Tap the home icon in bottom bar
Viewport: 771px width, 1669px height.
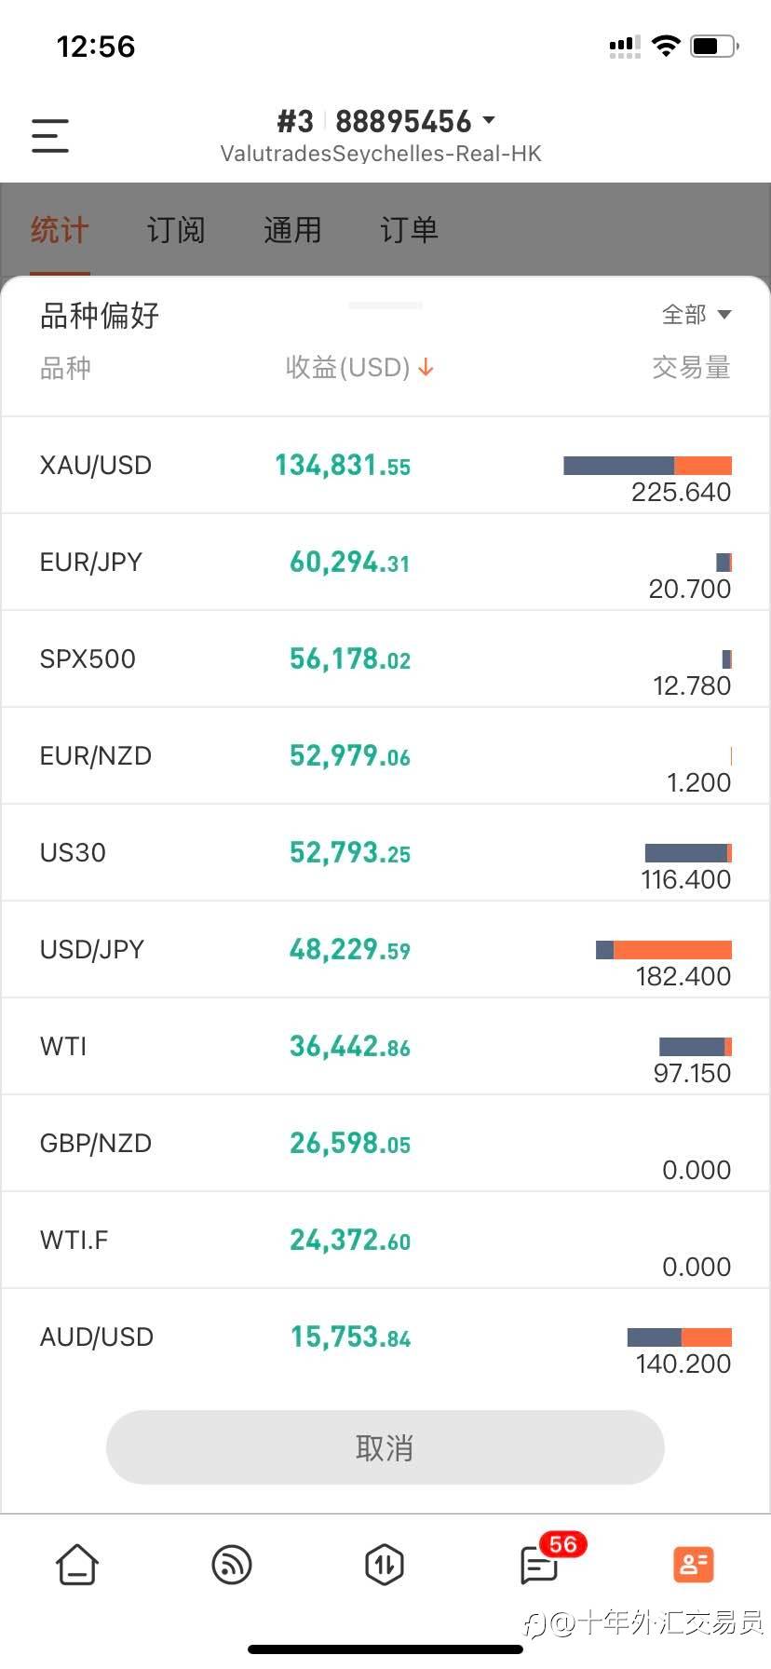coord(77,1564)
